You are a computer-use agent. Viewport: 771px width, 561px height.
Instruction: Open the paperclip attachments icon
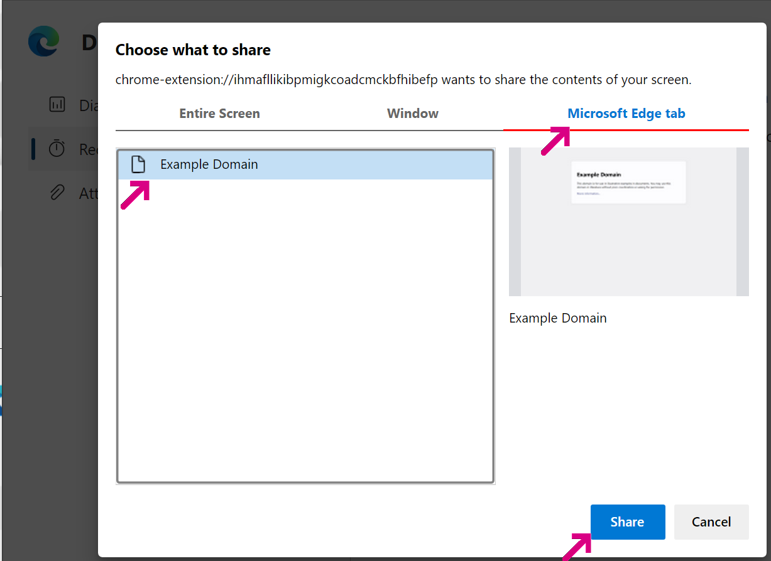(x=57, y=193)
